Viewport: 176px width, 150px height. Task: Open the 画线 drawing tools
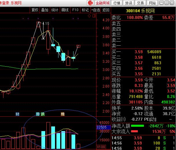point(65,10)
